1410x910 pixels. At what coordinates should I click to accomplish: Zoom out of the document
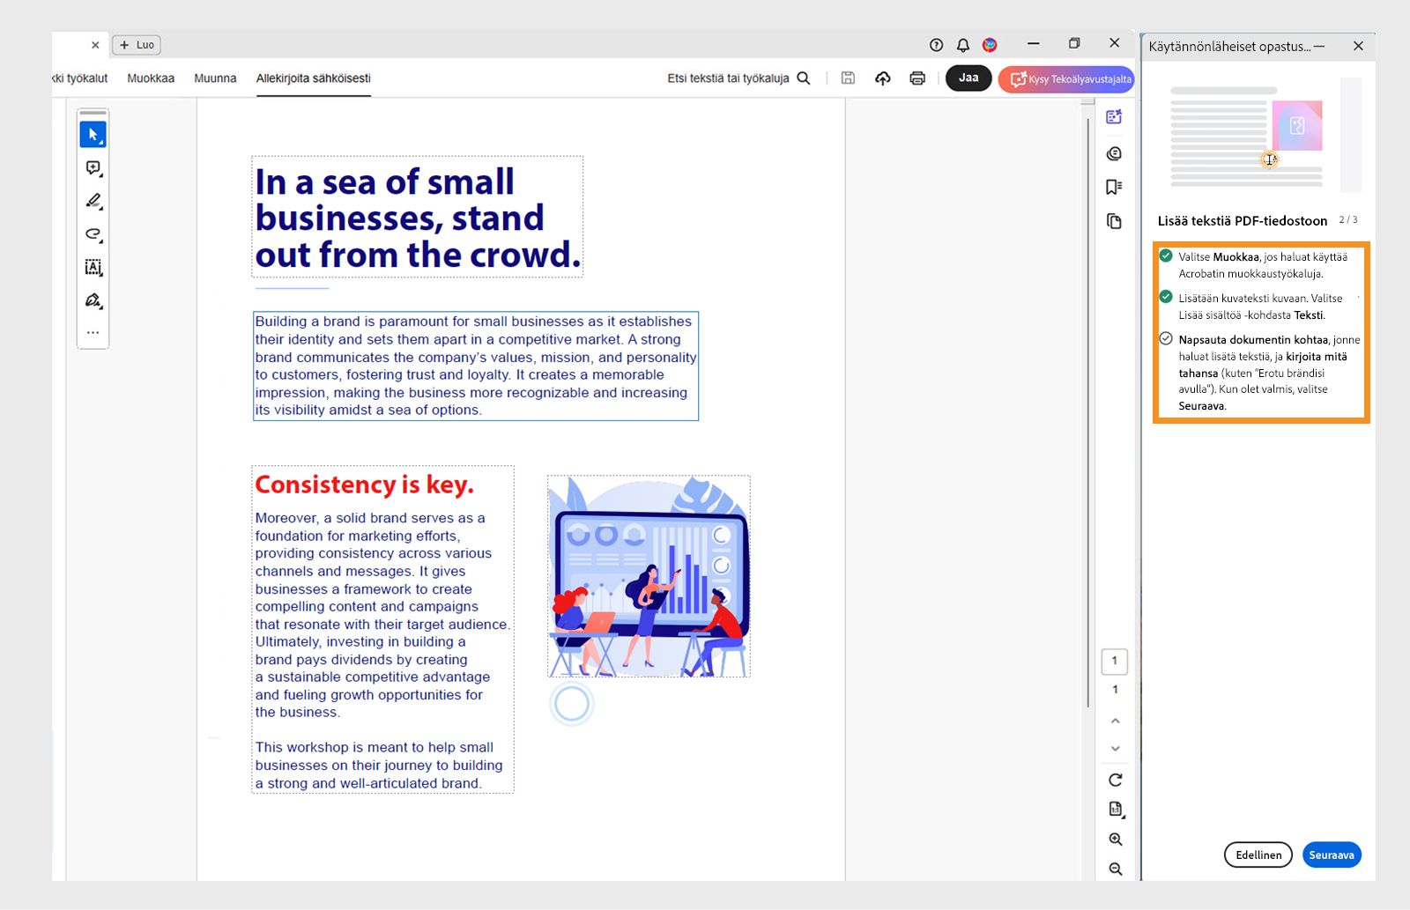click(x=1116, y=869)
